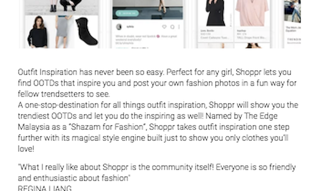Open comments via the speech bubble icon

172,27
